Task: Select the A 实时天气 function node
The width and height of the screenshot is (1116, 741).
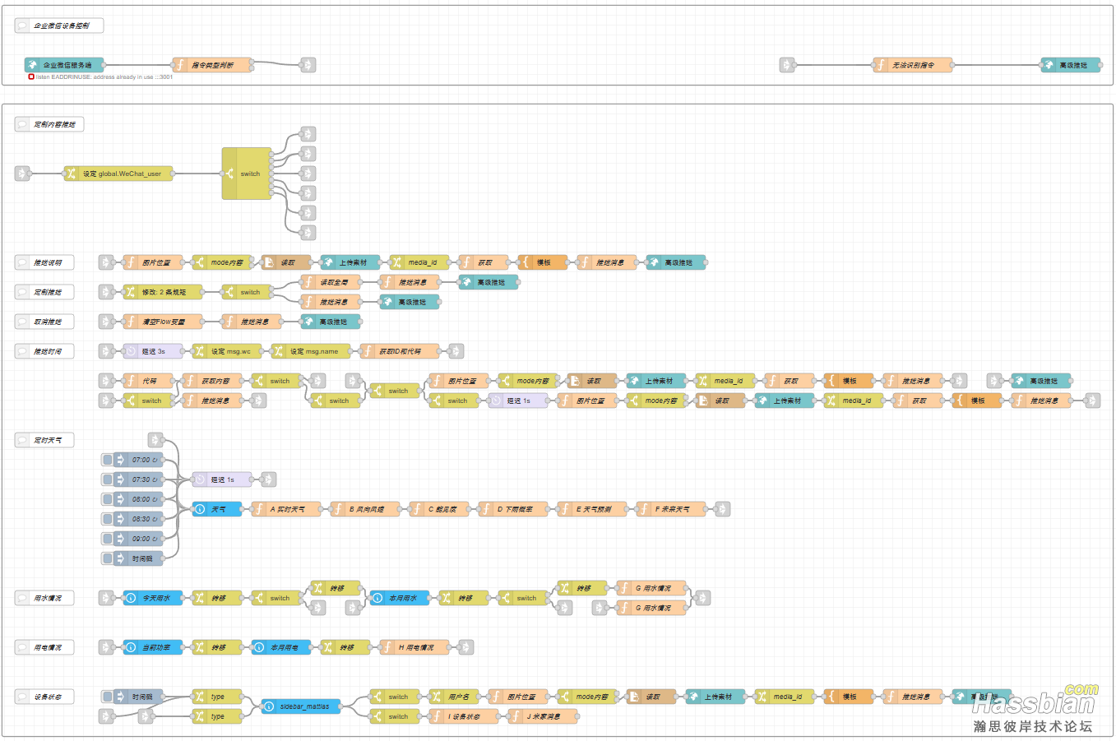Action: (286, 509)
